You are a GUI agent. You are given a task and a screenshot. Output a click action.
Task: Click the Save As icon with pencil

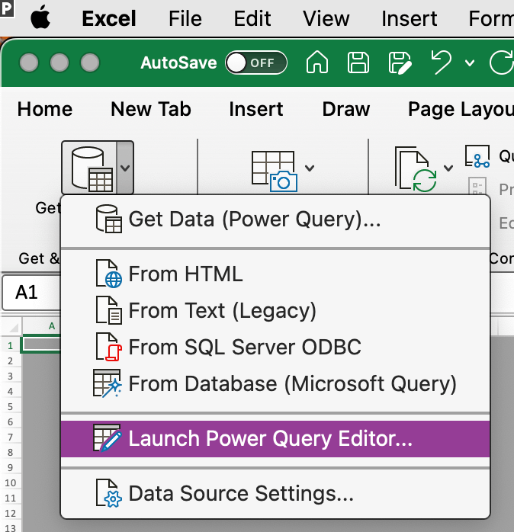(399, 63)
